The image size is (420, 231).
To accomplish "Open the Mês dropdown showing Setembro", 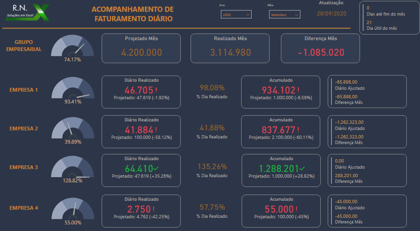I will [285, 15].
